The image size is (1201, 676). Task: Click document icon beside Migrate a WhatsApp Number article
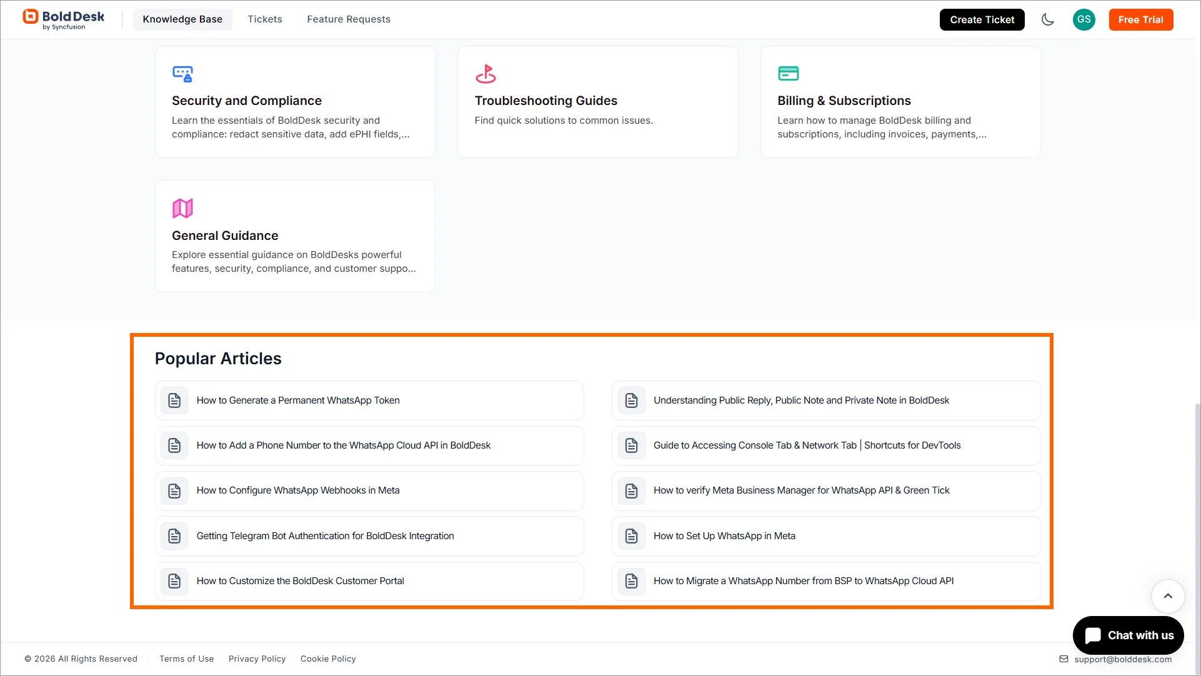[x=631, y=581]
